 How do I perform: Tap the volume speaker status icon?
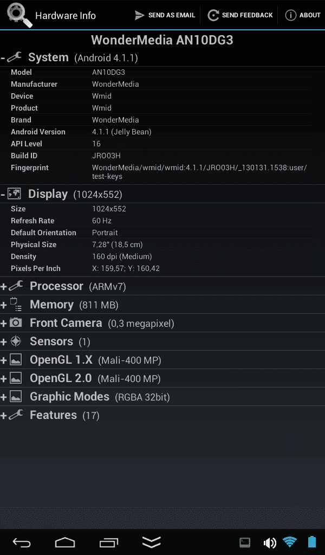tap(270, 542)
